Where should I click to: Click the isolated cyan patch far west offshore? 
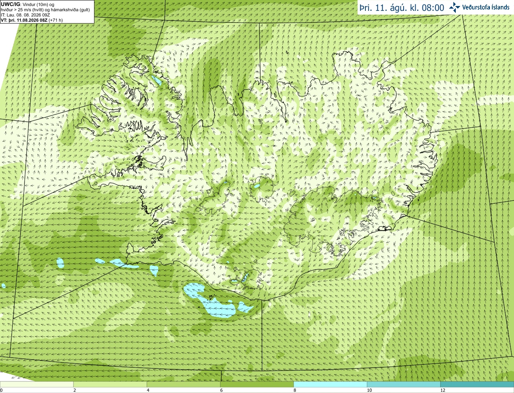click(3, 286)
